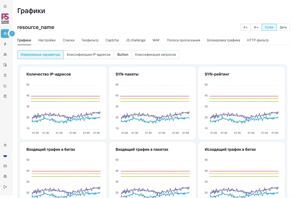Viewport: 295px width, 198px height.
Task: Click the SYN-пакеты chart title
Action: pyautogui.click(x=127, y=74)
